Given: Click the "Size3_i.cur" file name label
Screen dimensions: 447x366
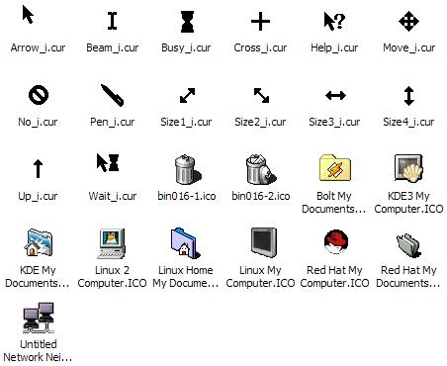Looking at the screenshot, I should [x=334, y=122].
